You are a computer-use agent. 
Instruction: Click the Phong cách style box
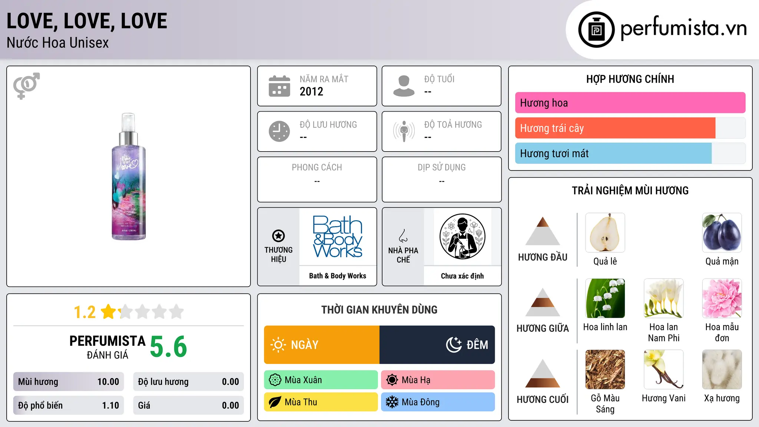tap(317, 179)
